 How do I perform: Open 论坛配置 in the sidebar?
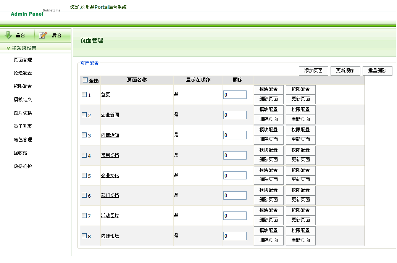pyautogui.click(x=23, y=73)
